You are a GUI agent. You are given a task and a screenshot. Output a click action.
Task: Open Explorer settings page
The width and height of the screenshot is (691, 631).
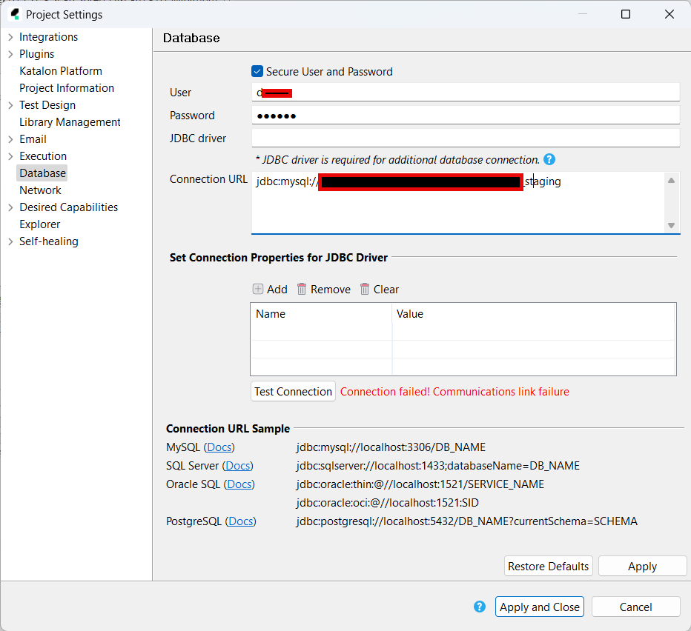click(39, 224)
